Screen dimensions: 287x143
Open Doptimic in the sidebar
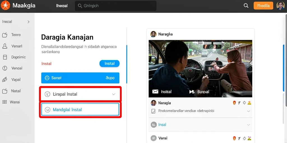18,57
